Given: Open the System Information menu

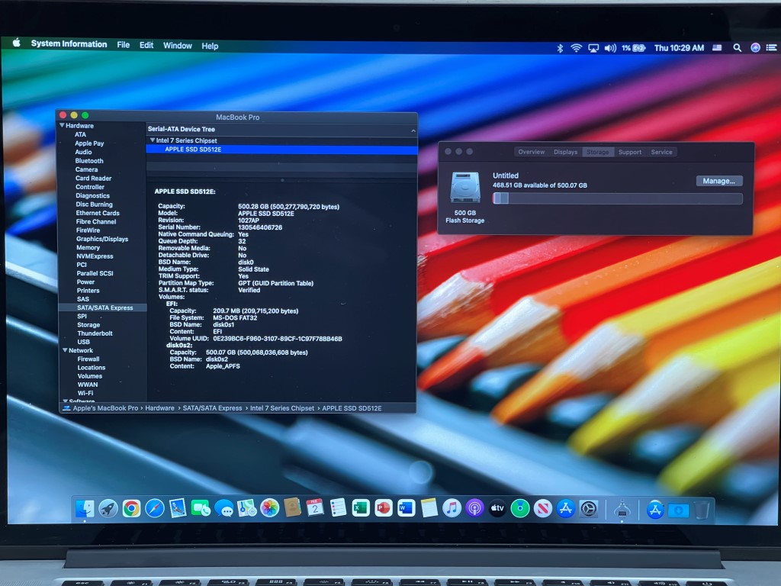Looking at the screenshot, I should tap(69, 43).
